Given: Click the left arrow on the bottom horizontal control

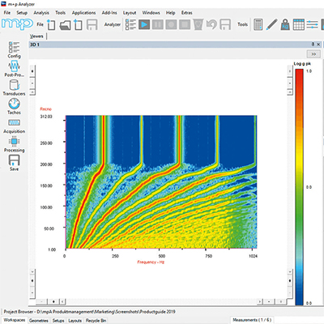Looking at the screenshot, I should click(x=62, y=301).
